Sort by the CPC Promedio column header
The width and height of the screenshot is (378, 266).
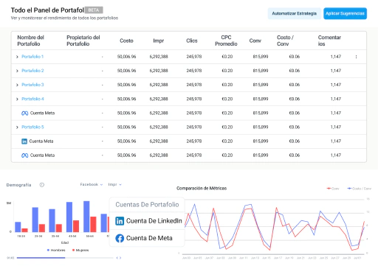(226, 41)
